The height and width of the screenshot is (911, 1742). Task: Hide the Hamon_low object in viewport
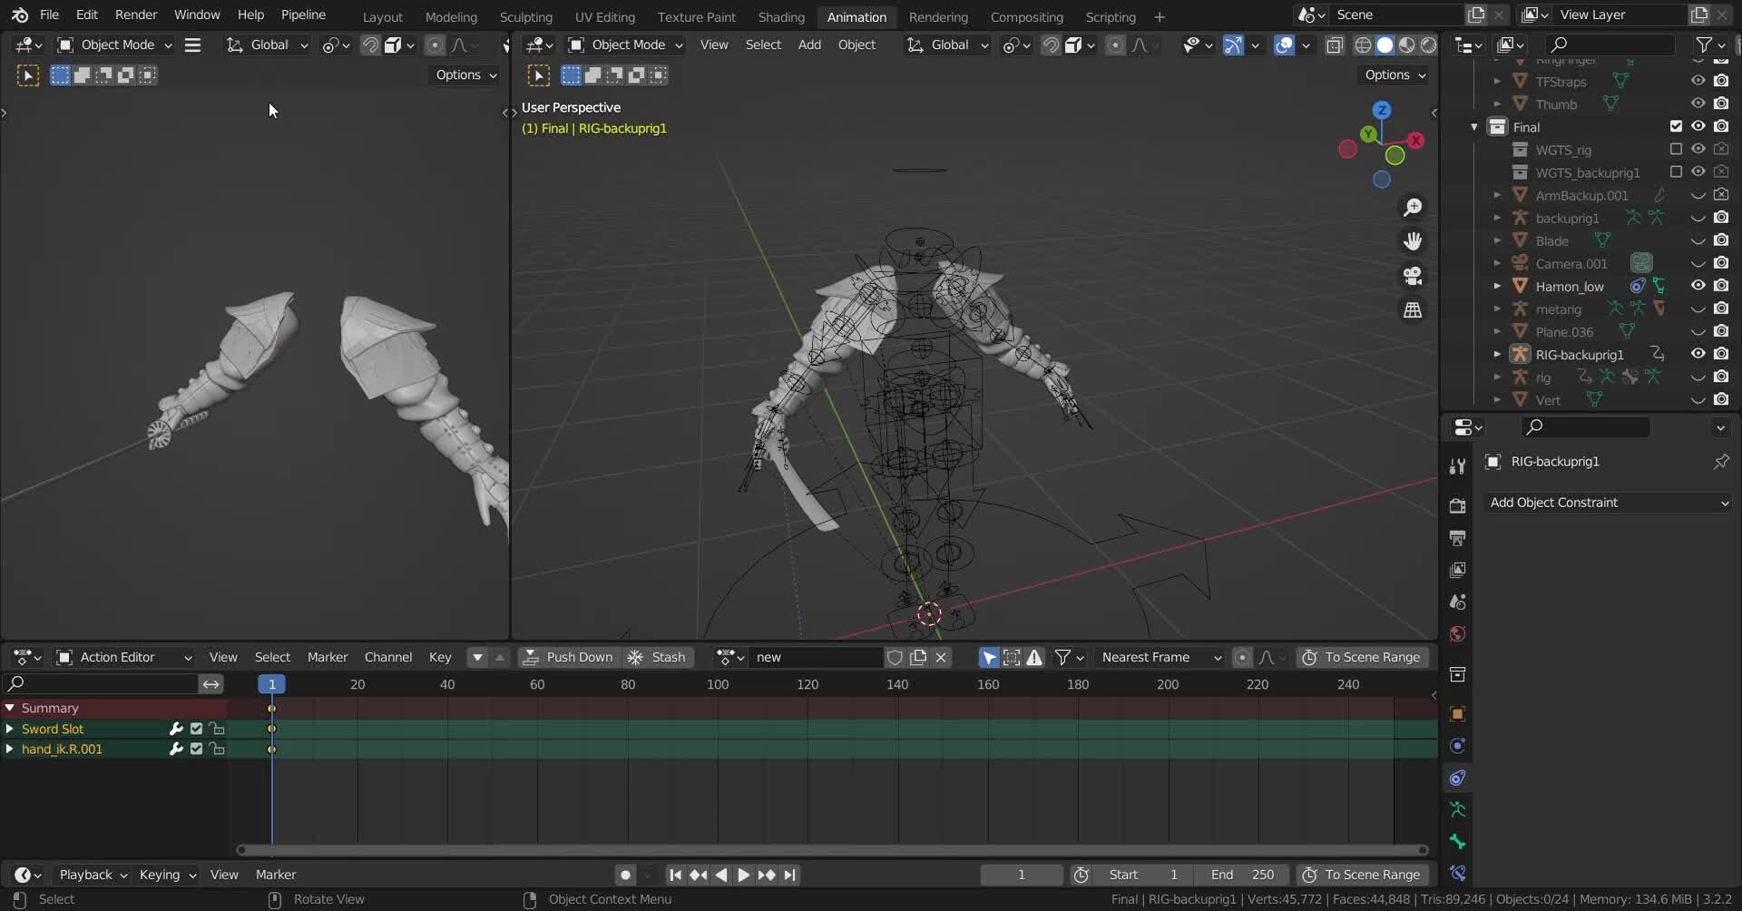1698,286
